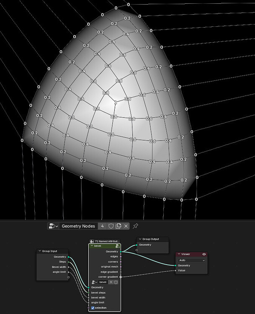Toggle fake user shield in header
Screen dimensions: 255x314
[111, 226]
